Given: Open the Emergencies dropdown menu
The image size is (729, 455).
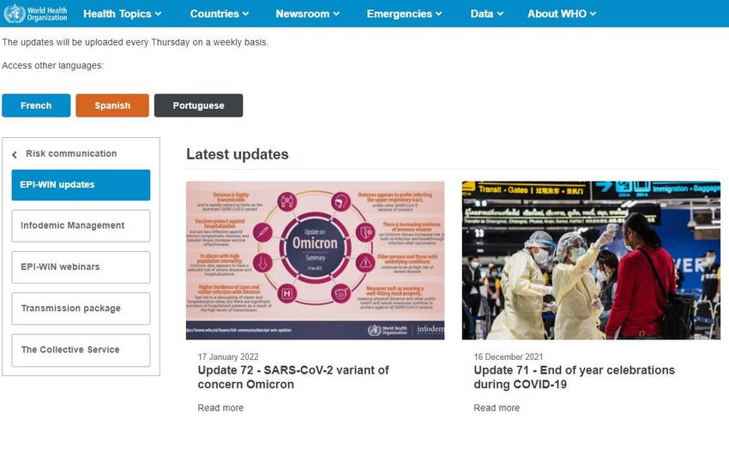Looking at the screenshot, I should pos(404,14).
